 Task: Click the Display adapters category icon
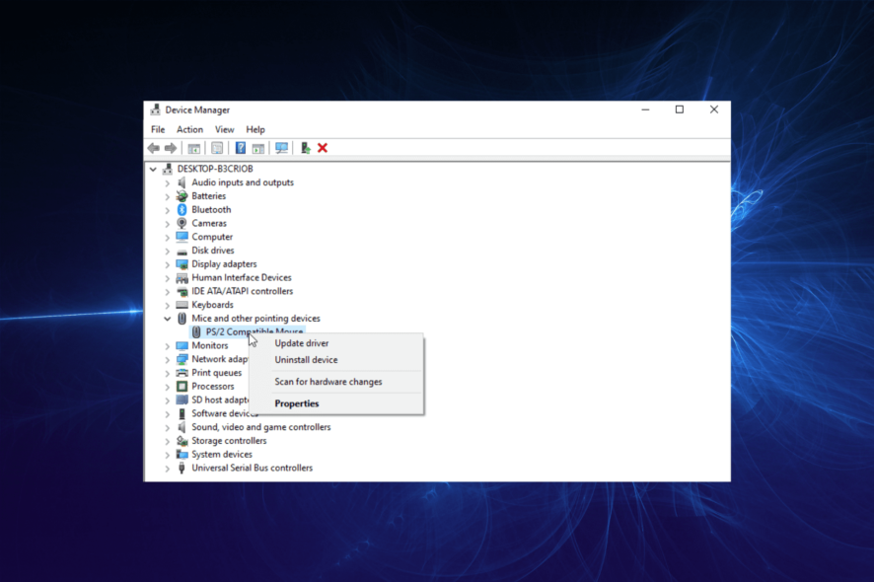(182, 264)
